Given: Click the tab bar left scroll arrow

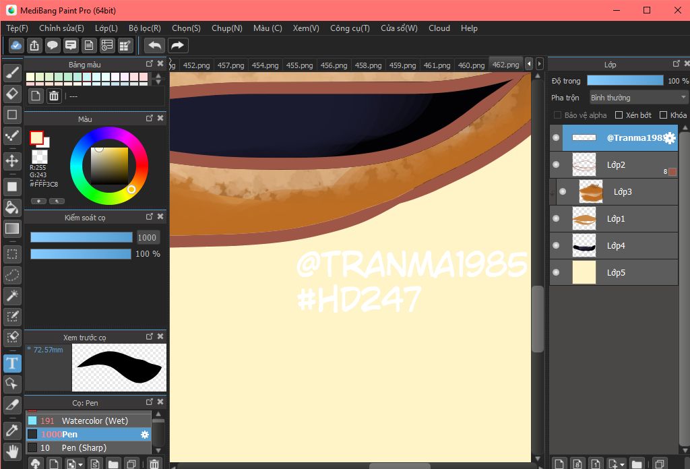Looking at the screenshot, I should [529, 64].
